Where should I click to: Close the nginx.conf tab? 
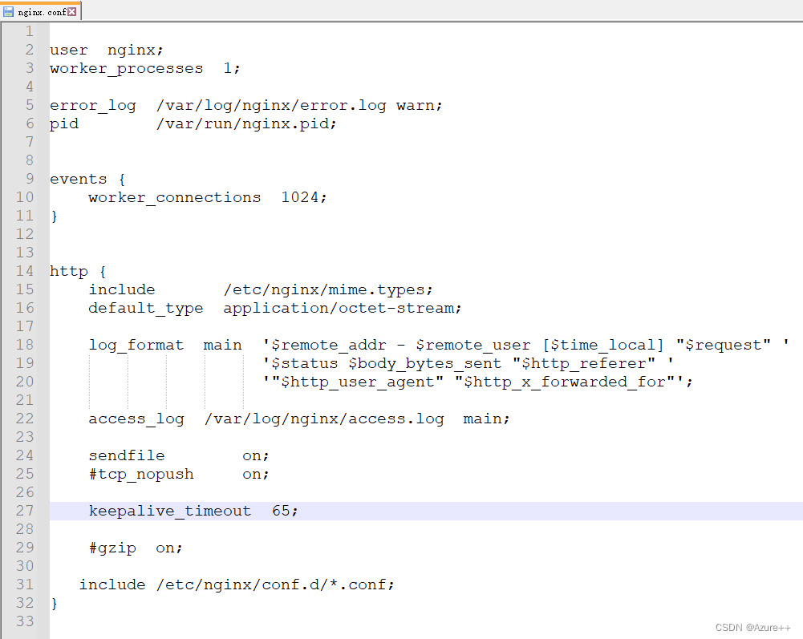(71, 11)
